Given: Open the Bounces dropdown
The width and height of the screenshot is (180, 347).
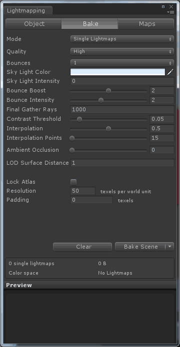Looking at the screenshot, I should coord(122,63).
